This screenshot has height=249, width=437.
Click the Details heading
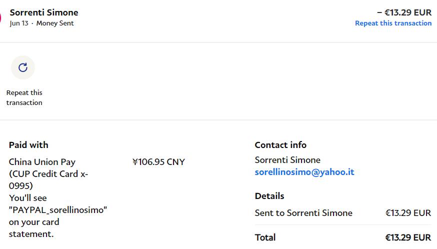pos(269,196)
